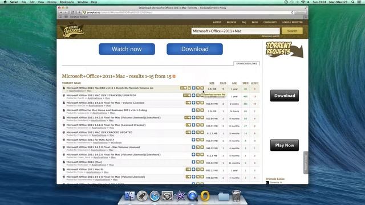
Task: Open the LATEST tab on the site navigation
Action: [217, 22]
